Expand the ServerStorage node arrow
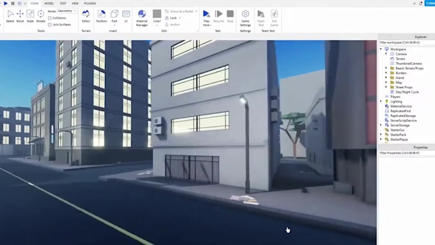The image size is (435, 245). point(381,125)
